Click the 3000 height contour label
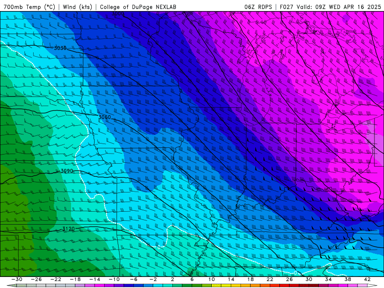The height and width of the screenshot is (288, 384). pos(118,14)
